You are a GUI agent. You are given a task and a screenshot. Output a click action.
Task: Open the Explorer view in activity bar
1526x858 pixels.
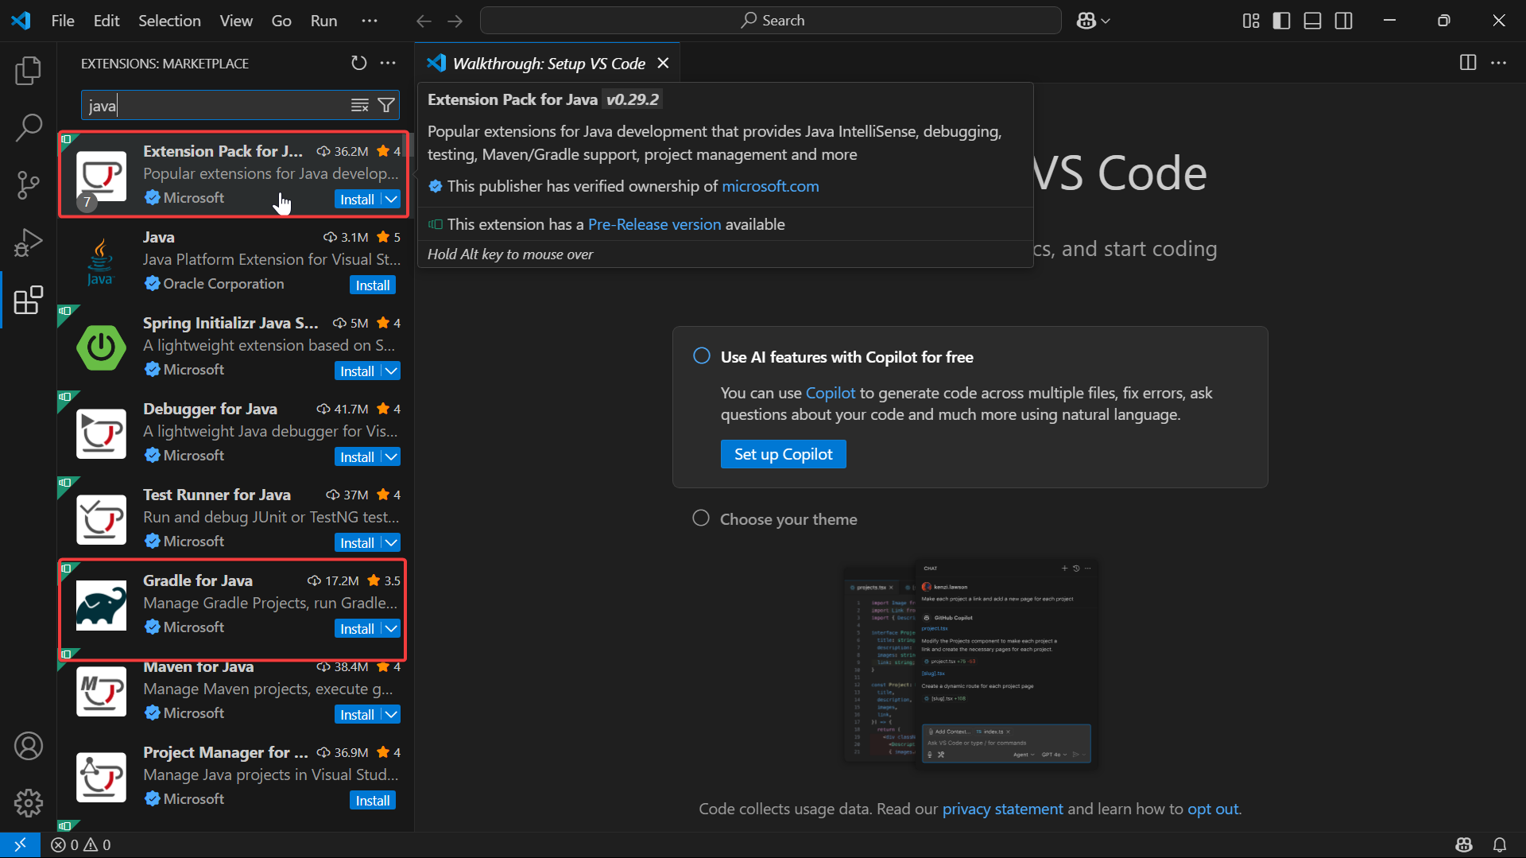click(x=29, y=72)
